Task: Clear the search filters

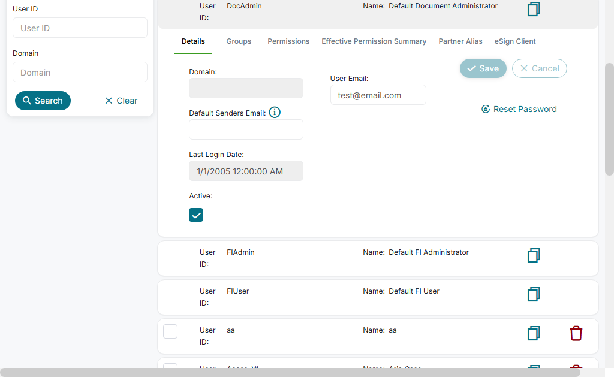Action: click(x=121, y=101)
